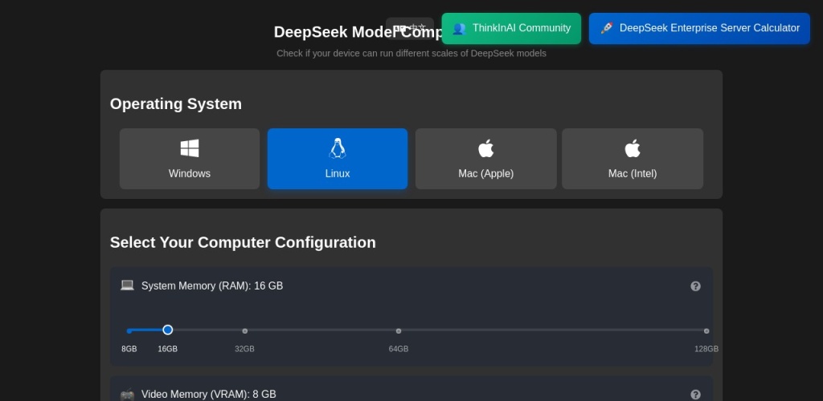Click the Operating System heading

pos(176,103)
